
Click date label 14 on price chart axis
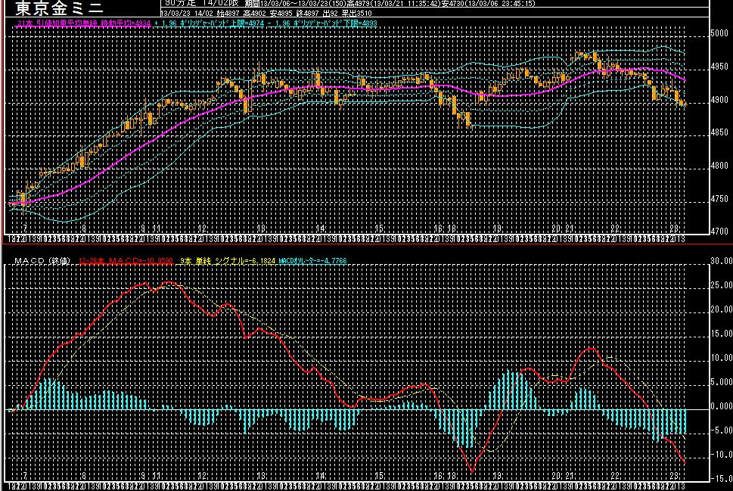[320, 228]
